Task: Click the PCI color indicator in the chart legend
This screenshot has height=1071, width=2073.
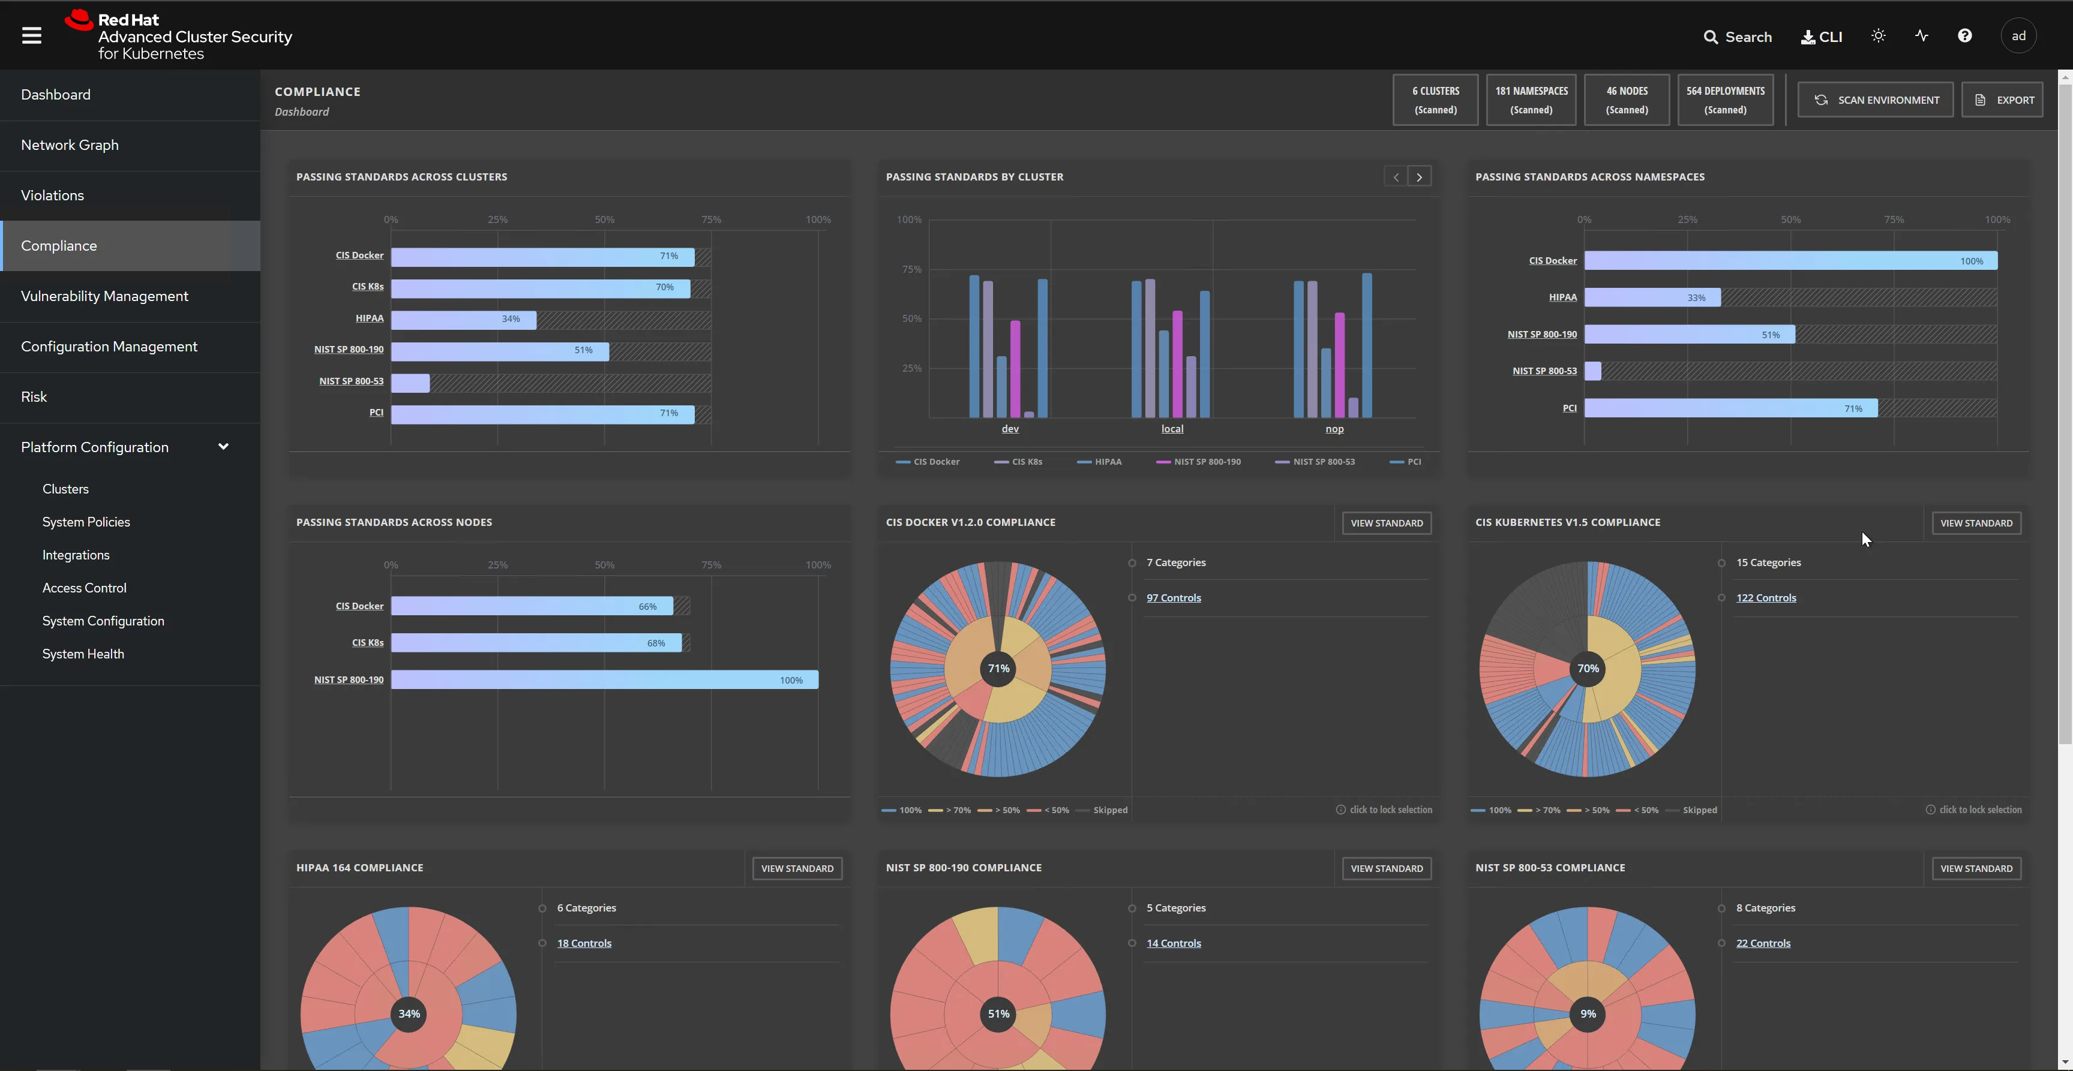Action: click(1397, 462)
